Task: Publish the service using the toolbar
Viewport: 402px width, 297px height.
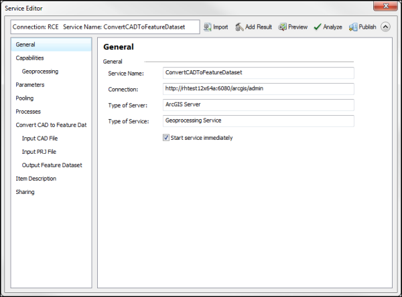Action: (x=353, y=27)
